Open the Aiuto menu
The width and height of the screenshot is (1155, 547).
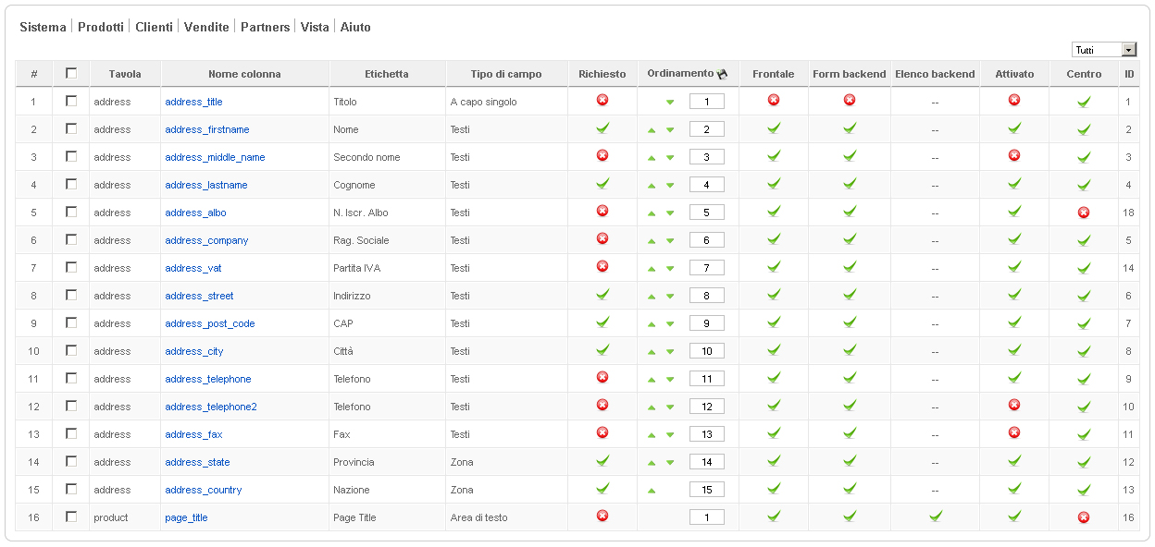tap(355, 27)
